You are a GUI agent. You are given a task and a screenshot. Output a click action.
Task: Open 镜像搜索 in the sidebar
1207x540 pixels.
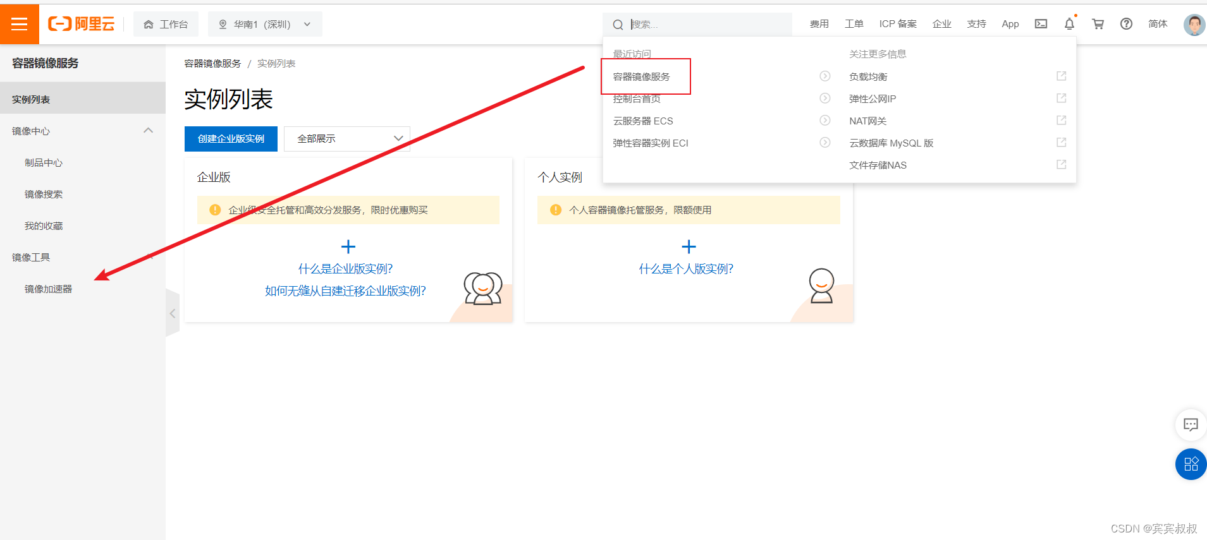tap(44, 194)
